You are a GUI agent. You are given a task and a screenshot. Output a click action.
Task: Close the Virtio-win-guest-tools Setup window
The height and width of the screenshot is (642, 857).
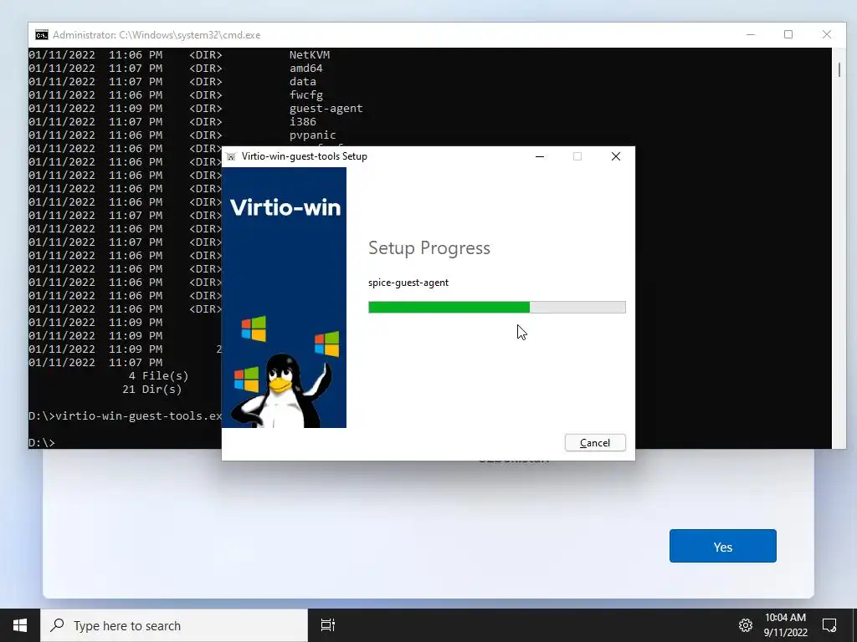click(615, 156)
